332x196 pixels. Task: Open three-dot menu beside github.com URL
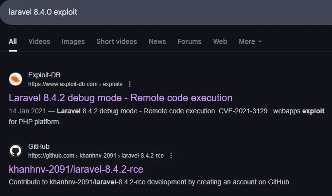[x=171, y=156]
